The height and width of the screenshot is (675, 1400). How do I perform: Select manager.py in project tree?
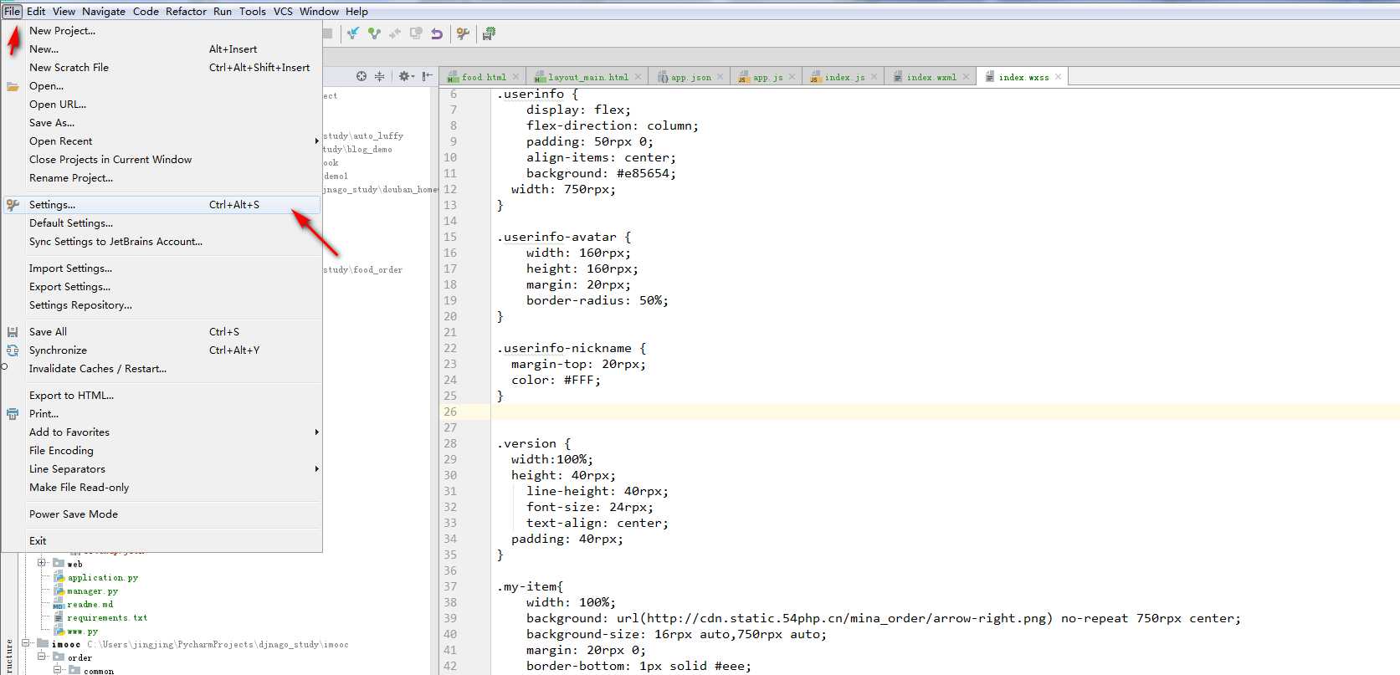(x=93, y=591)
